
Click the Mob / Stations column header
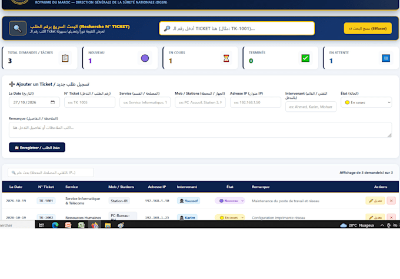pyautogui.click(x=121, y=187)
